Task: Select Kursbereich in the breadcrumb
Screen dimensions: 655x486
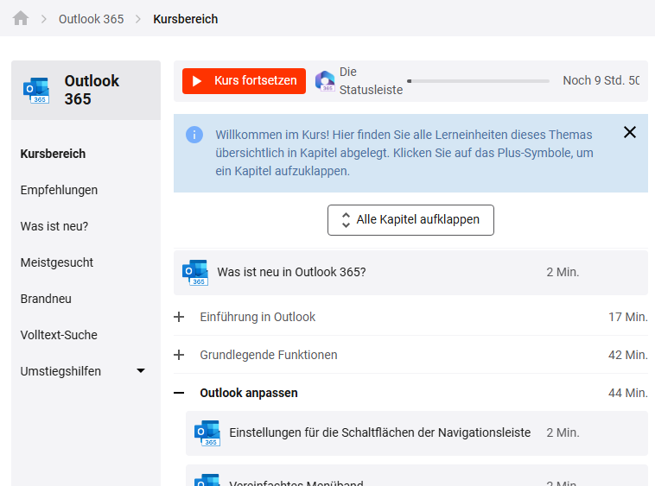Action: (186, 19)
